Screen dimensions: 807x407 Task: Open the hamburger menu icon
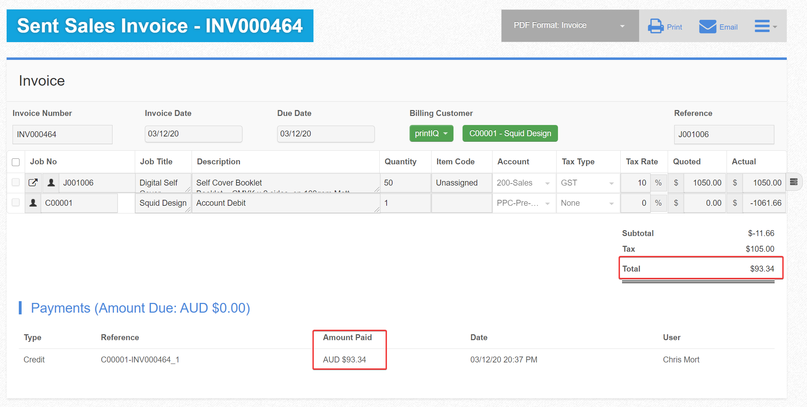click(x=762, y=26)
